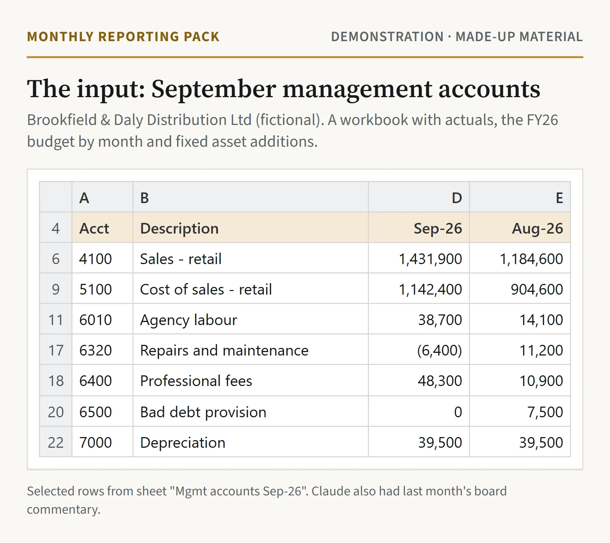Select column A header
Screen dimensions: 610x543
pos(102,197)
